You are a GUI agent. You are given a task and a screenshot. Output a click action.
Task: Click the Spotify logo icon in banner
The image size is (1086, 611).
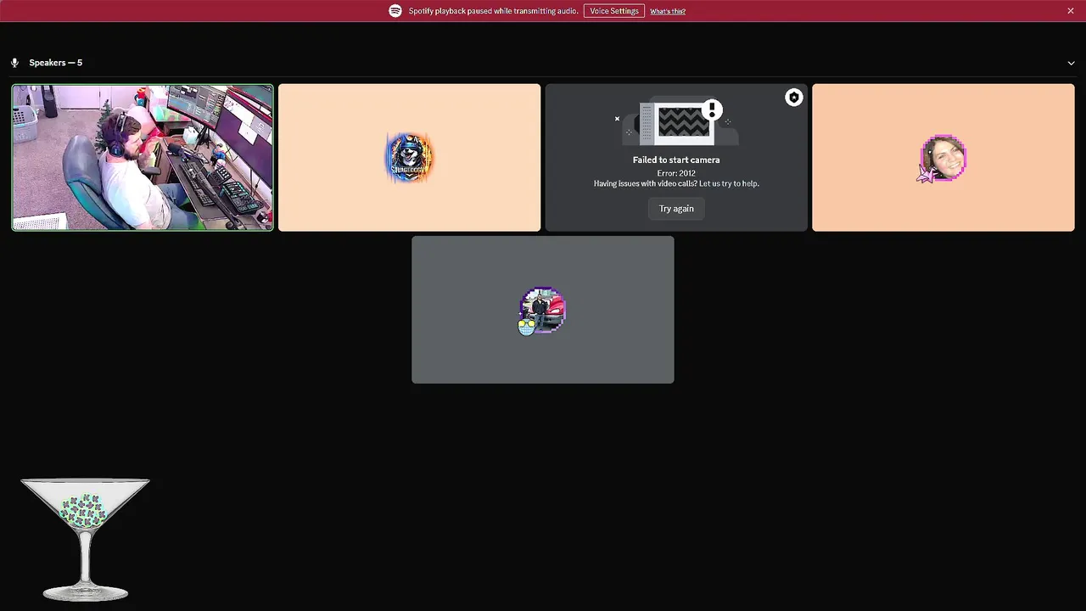(395, 11)
